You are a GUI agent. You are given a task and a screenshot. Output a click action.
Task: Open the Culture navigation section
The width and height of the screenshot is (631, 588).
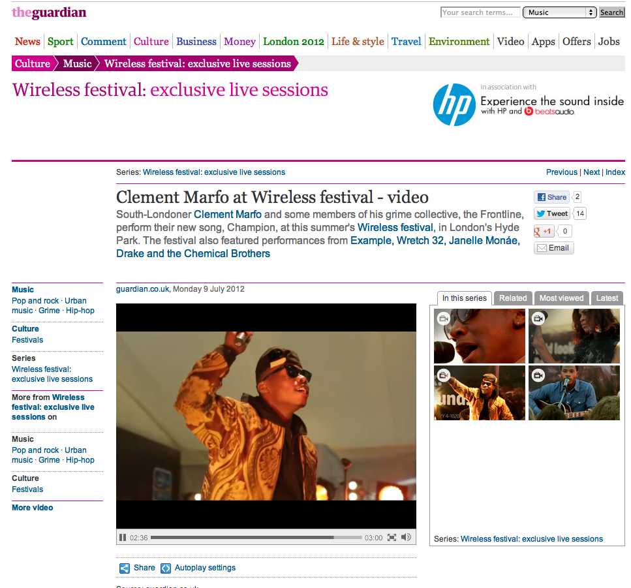151,42
